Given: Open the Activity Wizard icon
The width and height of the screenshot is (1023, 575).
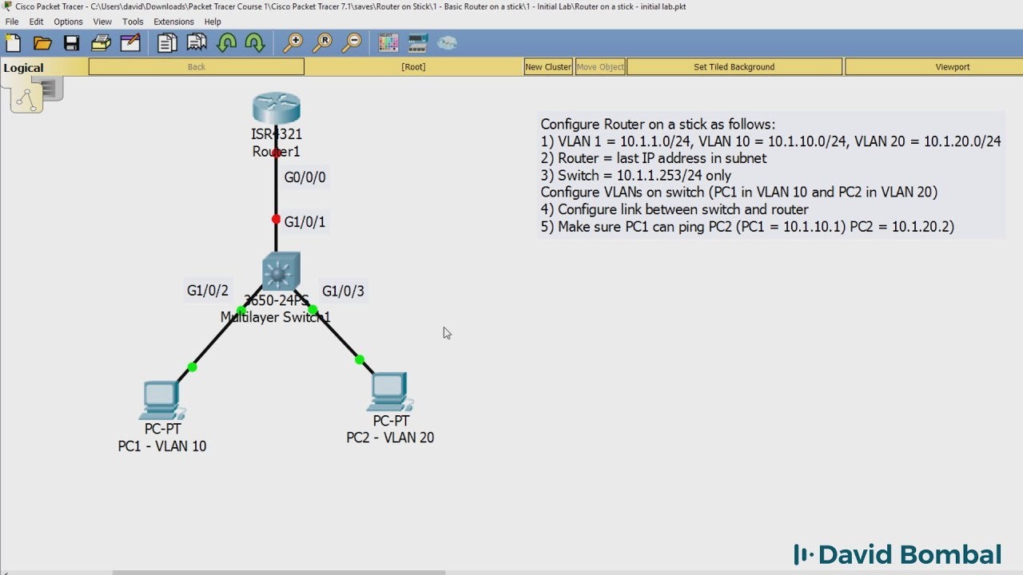Looking at the screenshot, I should (130, 43).
